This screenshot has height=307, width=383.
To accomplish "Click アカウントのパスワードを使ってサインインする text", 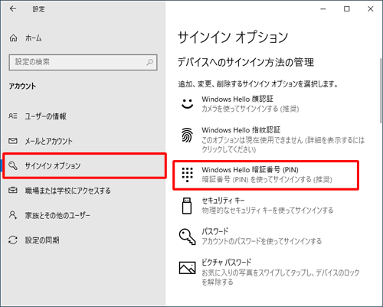I will point(262,241).
